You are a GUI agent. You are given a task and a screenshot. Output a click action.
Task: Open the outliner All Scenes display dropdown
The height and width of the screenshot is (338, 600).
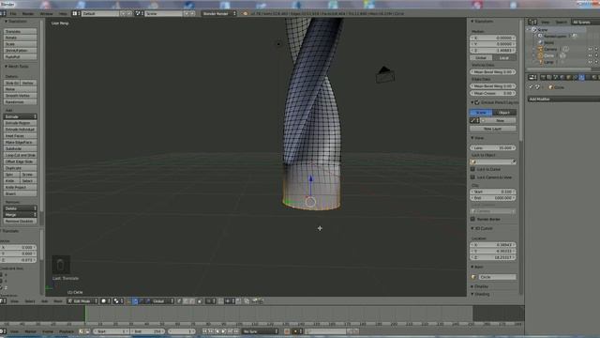[x=585, y=23]
